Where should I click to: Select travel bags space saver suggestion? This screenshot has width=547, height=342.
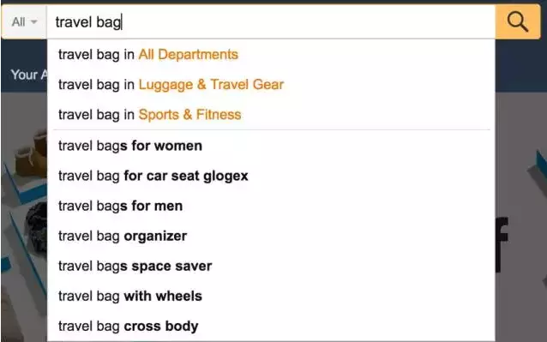[x=271, y=266]
